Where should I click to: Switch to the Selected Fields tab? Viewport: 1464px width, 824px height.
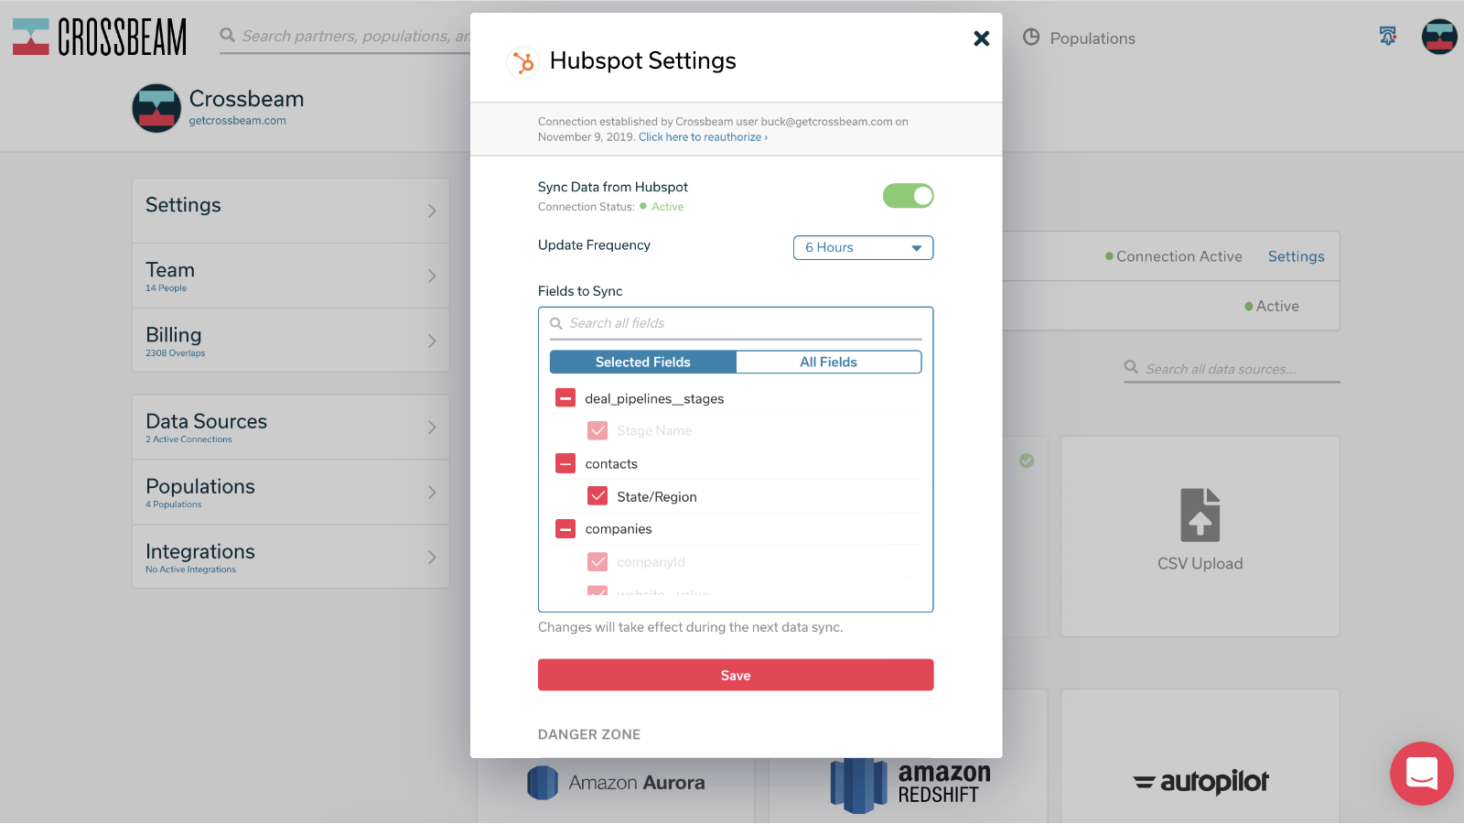click(x=642, y=363)
